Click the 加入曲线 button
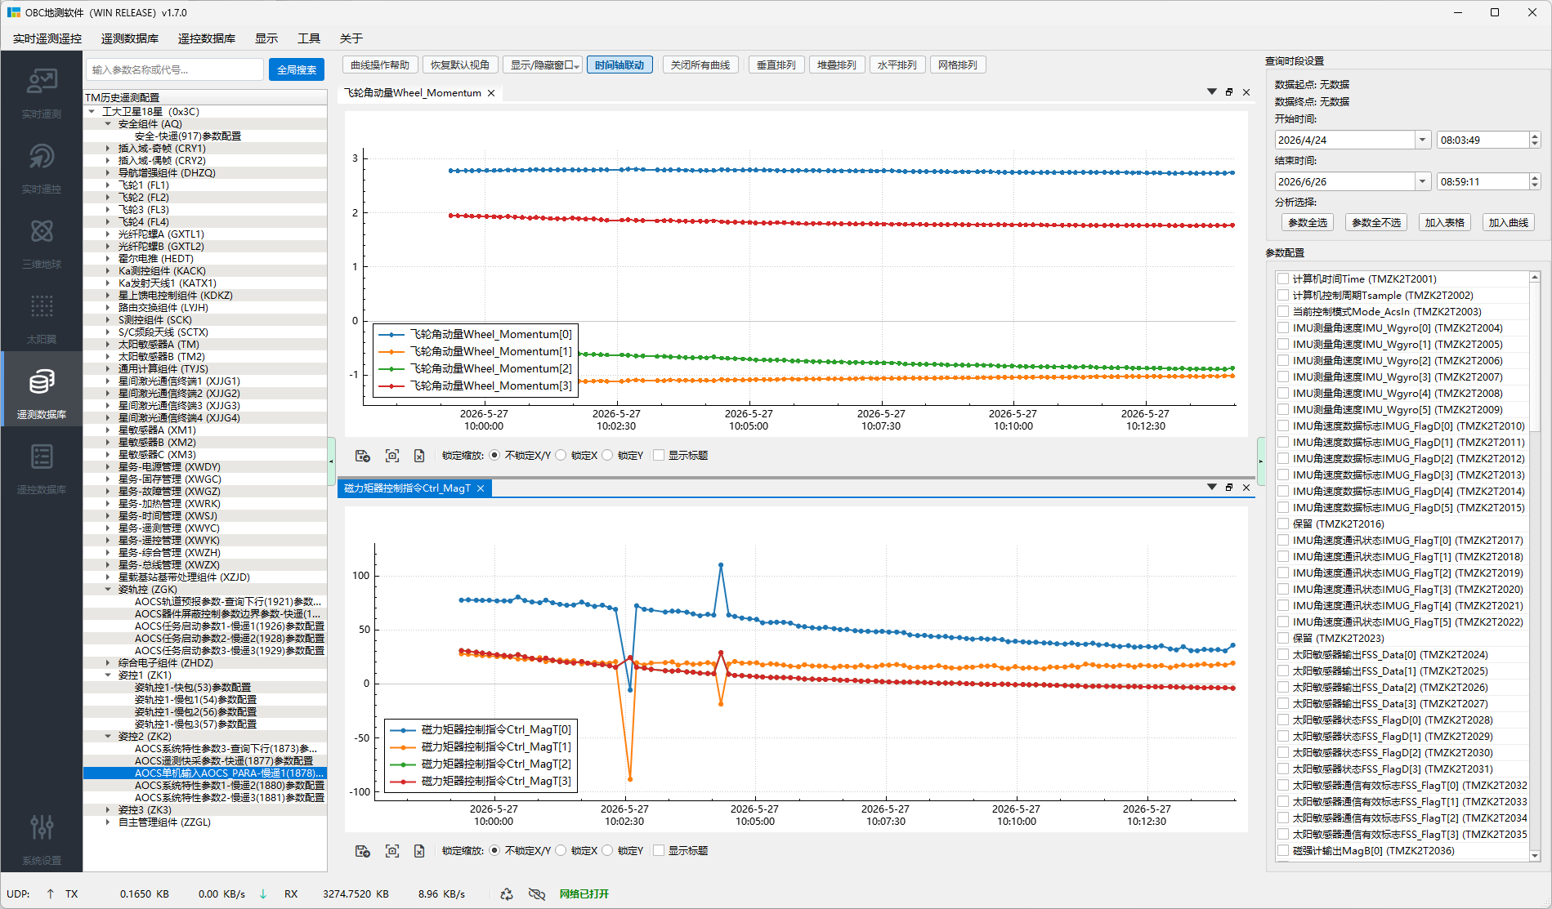 (x=1508, y=222)
